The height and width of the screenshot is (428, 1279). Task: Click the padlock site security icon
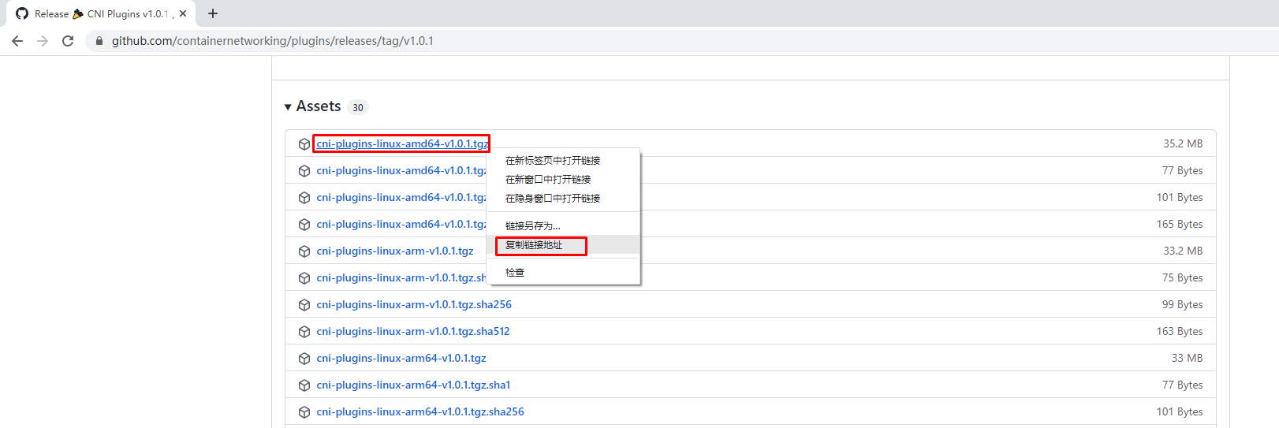point(99,41)
